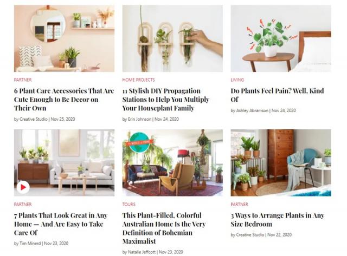Select the Home Projects category label
Viewport: 347px width, 256px height.
139,80
